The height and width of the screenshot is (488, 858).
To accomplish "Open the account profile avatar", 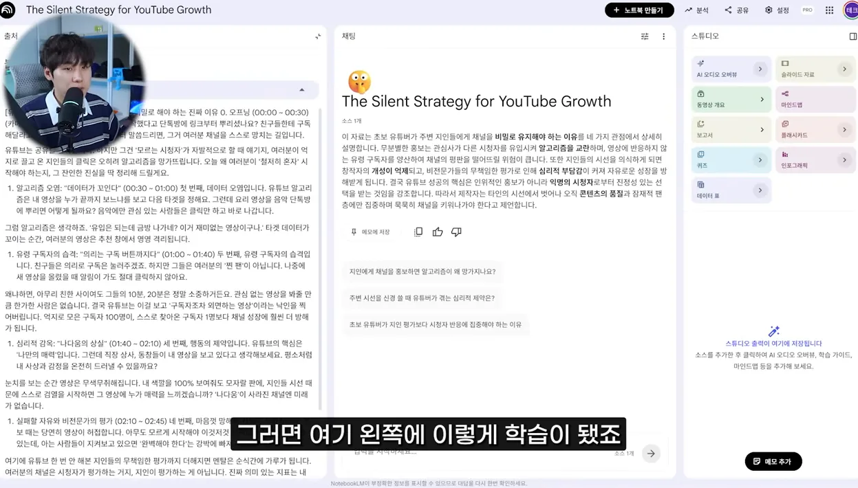I will (x=851, y=10).
